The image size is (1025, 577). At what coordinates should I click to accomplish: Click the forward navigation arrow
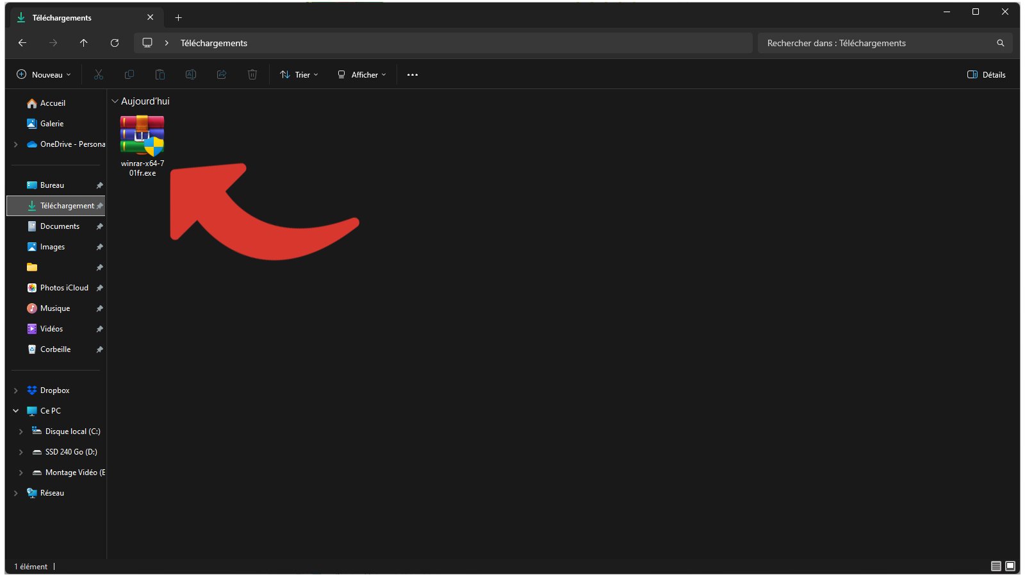[53, 43]
